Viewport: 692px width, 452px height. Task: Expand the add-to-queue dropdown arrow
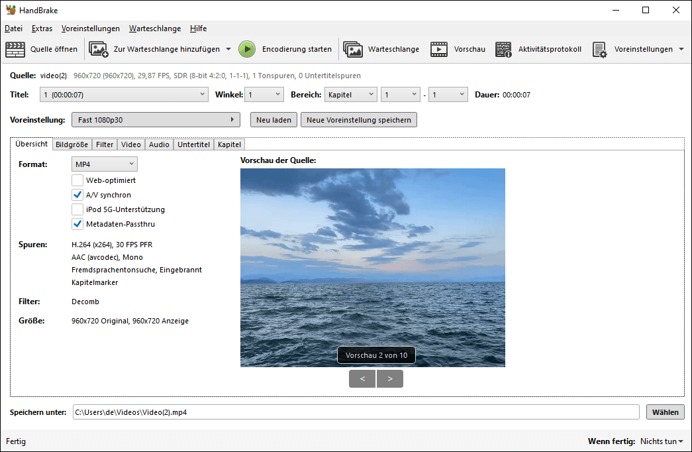coord(228,49)
